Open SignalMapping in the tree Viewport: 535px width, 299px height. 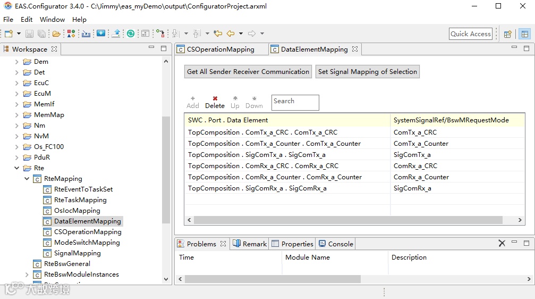78,253
